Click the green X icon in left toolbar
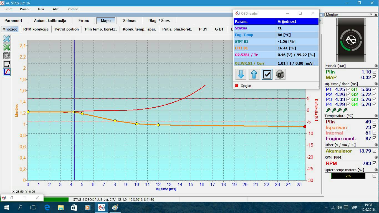This screenshot has width=379, height=213. (x=7, y=47)
